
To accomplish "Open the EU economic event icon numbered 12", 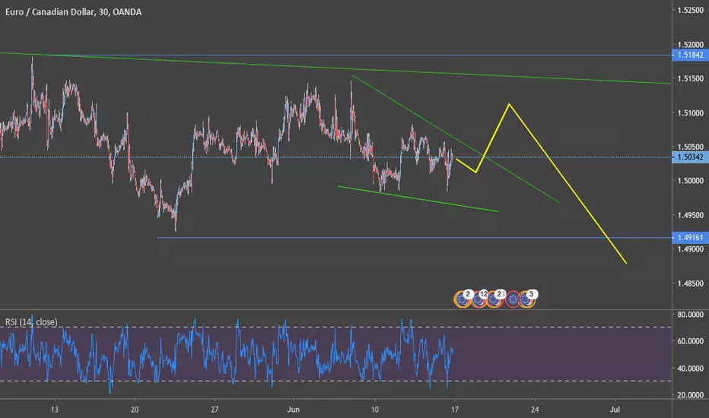I will click(478, 299).
